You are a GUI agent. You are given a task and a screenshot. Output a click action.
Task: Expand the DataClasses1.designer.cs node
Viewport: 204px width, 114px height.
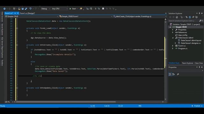coord(175,43)
